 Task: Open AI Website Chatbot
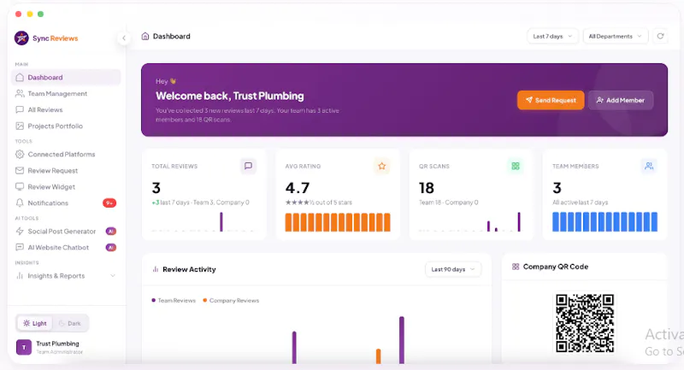66,247
